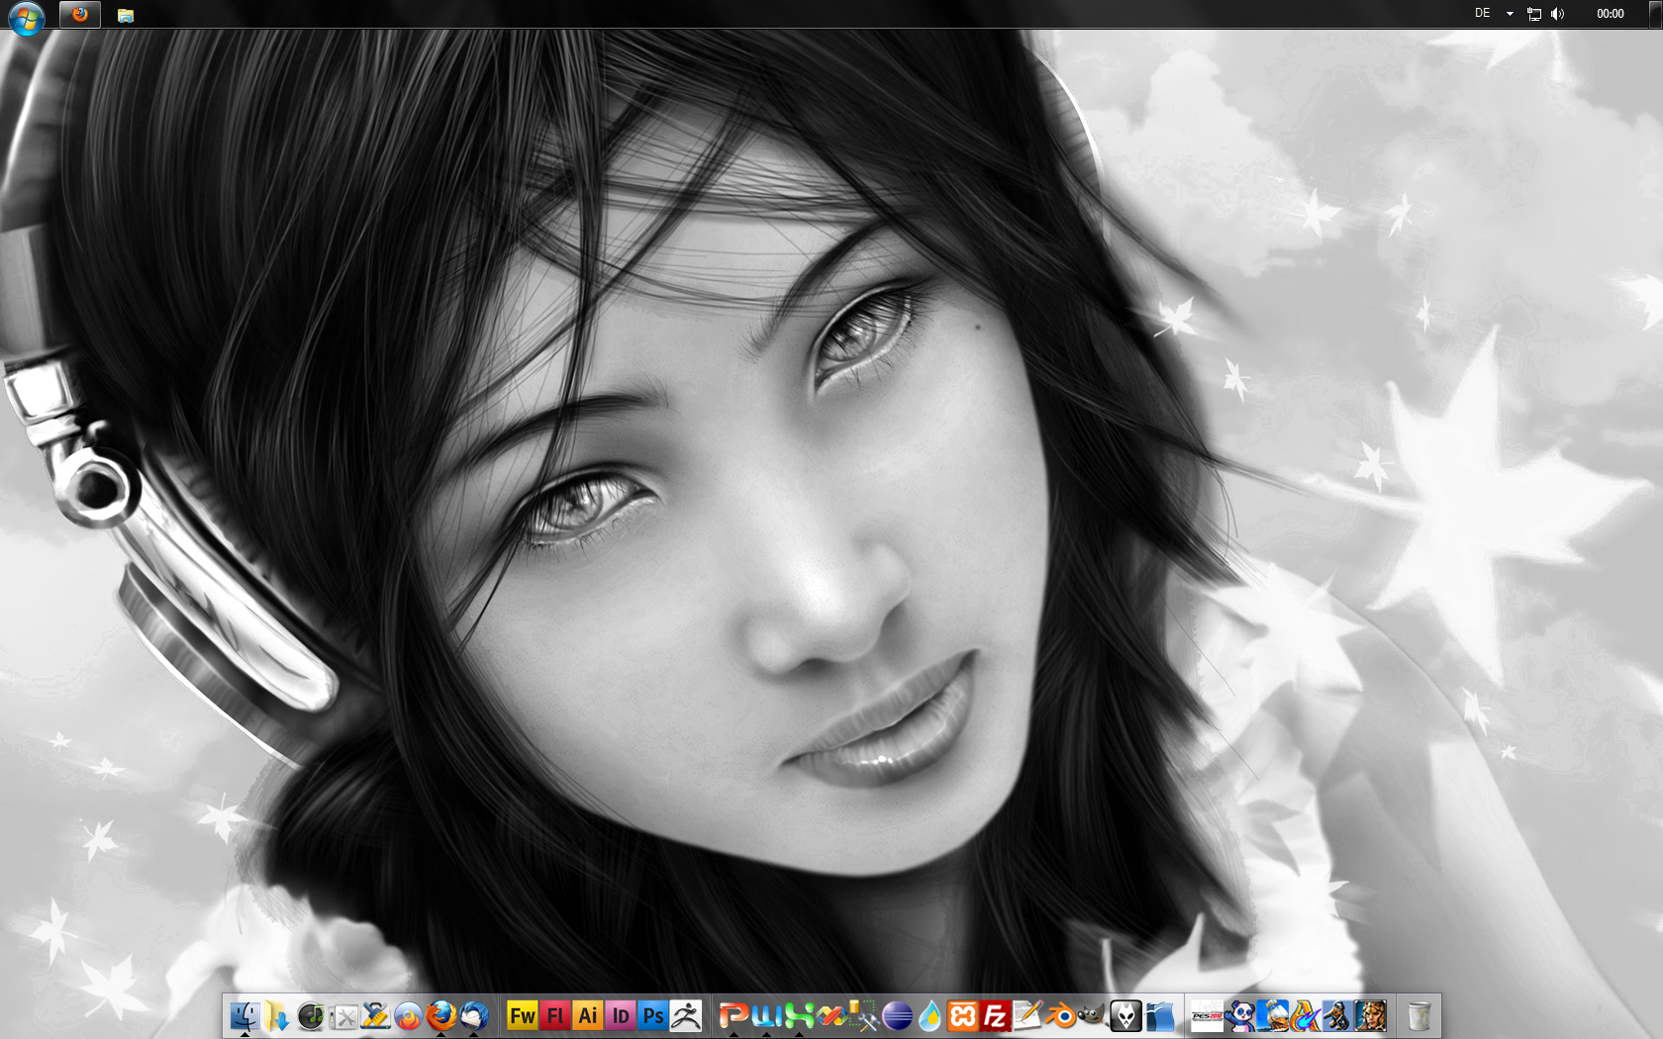This screenshot has height=1039, width=1663.
Task: Open the Windows Start menu orb
Action: click(26, 17)
